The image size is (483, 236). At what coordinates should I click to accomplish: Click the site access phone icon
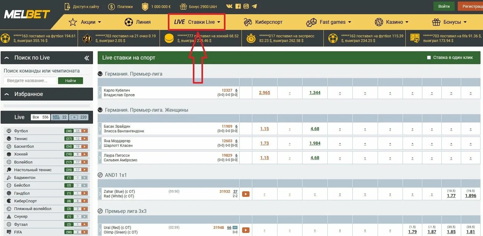[67, 6]
